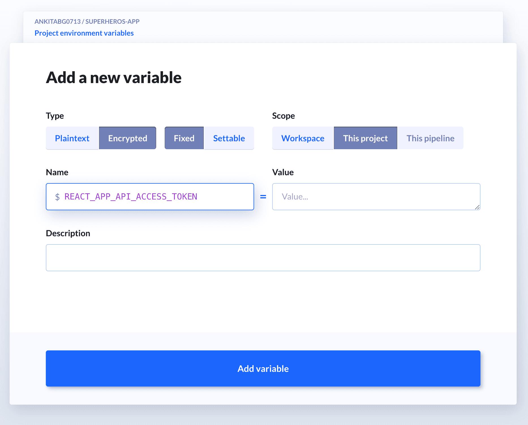Viewport: 528px width, 425px height.
Task: Click the Name field label
Action: [57, 172]
